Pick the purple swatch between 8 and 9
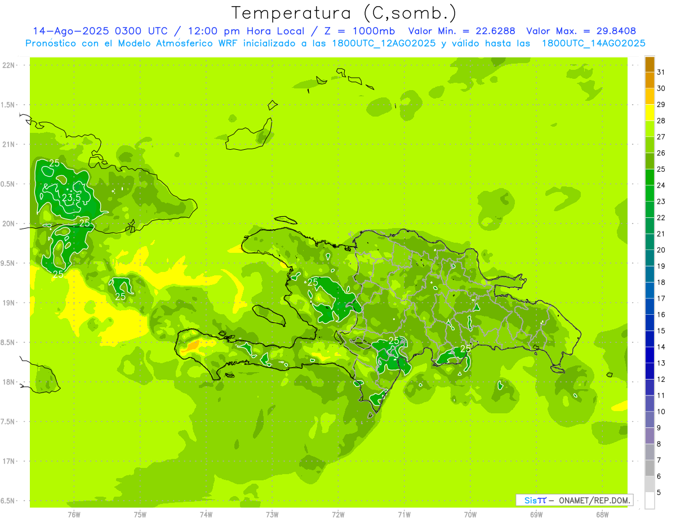 pos(650,436)
